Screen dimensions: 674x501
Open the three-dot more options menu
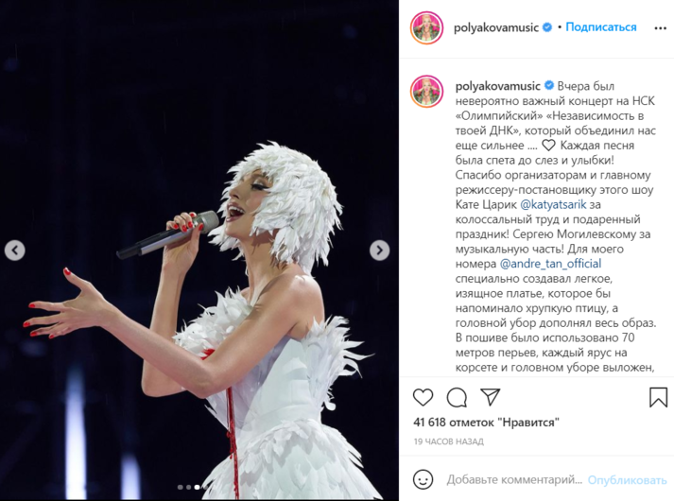pyautogui.click(x=660, y=28)
